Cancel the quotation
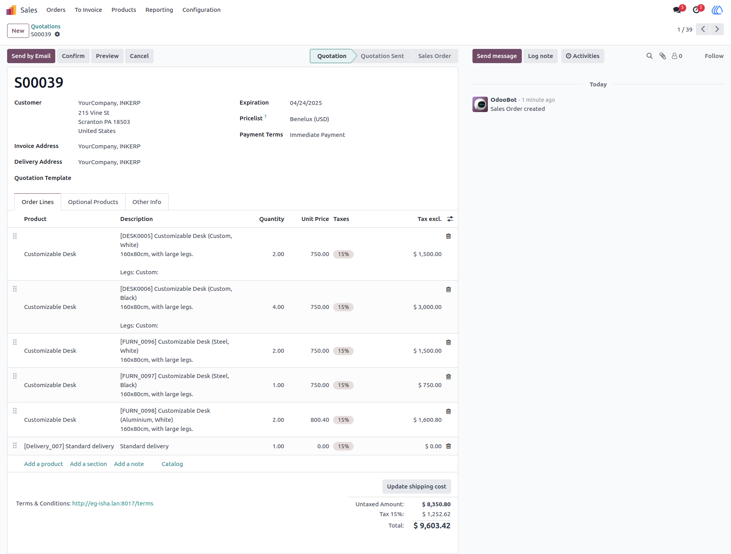The height and width of the screenshot is (554, 731). coord(139,56)
